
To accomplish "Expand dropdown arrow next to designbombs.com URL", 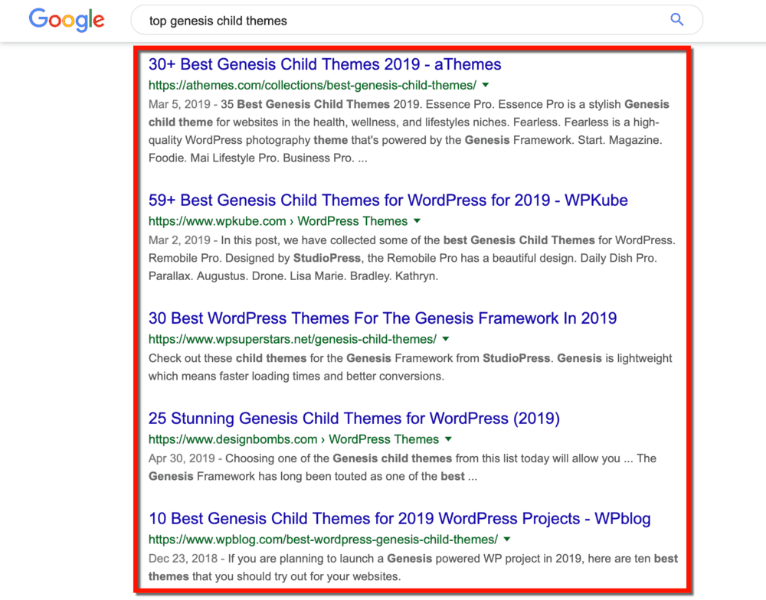I will coord(448,439).
